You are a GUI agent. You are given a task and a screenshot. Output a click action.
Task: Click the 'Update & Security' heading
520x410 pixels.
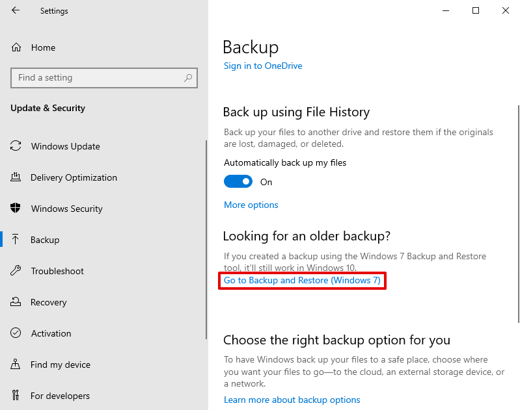coord(48,108)
